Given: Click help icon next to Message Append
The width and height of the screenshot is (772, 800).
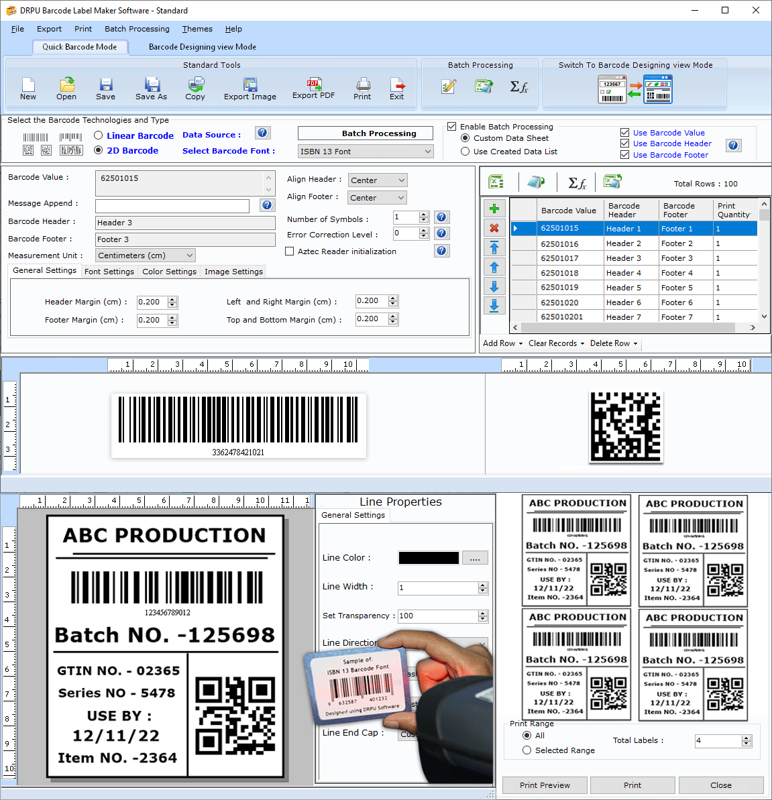Looking at the screenshot, I should (x=267, y=205).
